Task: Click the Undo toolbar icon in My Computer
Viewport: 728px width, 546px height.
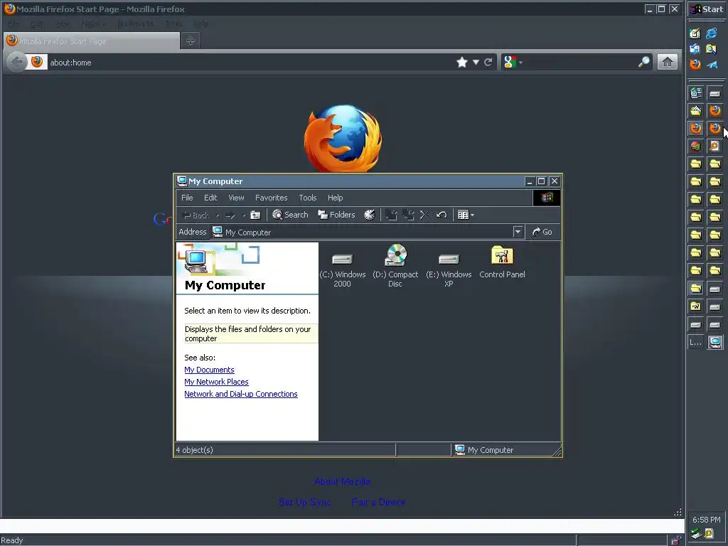Action: click(x=441, y=215)
